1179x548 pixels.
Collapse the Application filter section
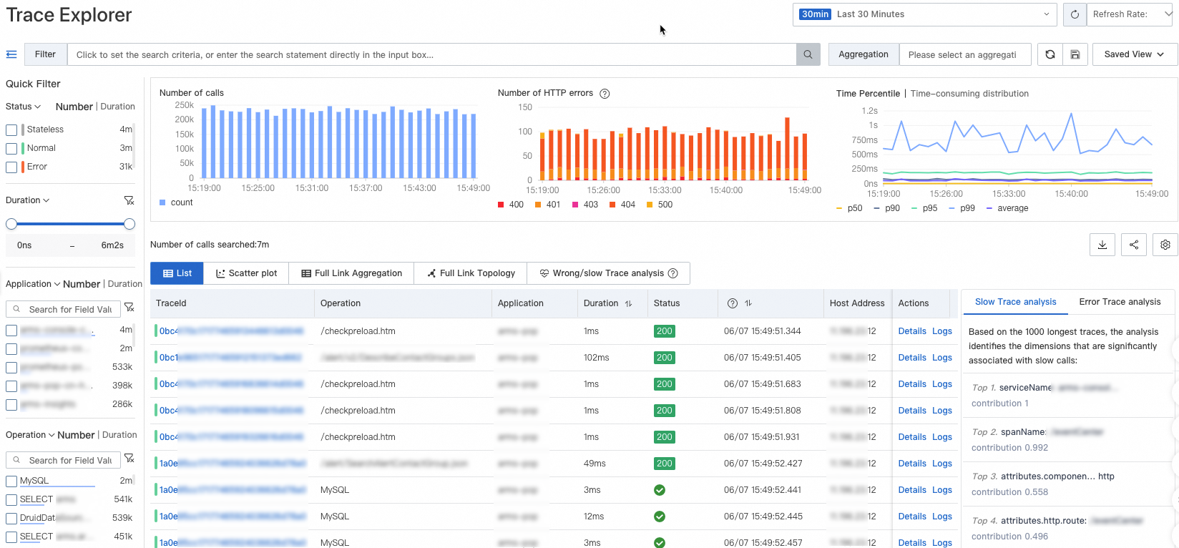(33, 284)
